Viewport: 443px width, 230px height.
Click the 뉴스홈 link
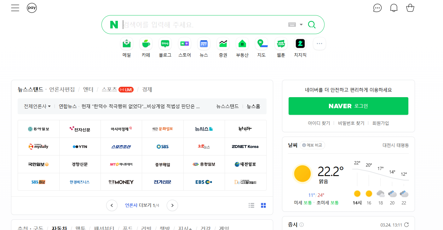[x=253, y=106]
